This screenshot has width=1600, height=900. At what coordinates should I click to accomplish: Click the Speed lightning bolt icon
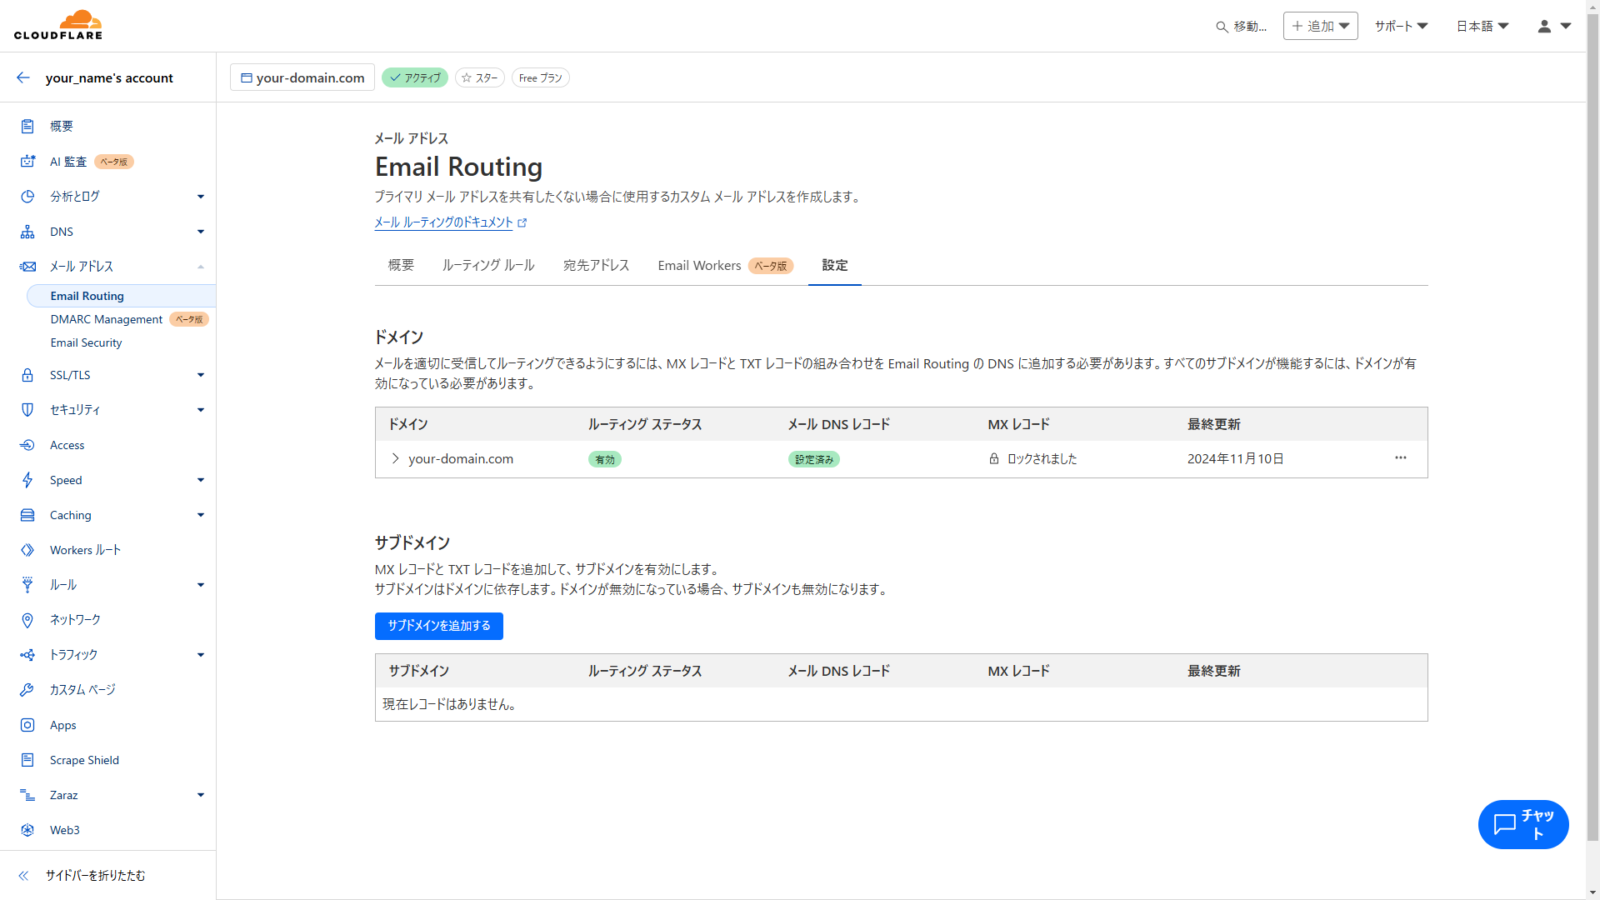[27, 480]
